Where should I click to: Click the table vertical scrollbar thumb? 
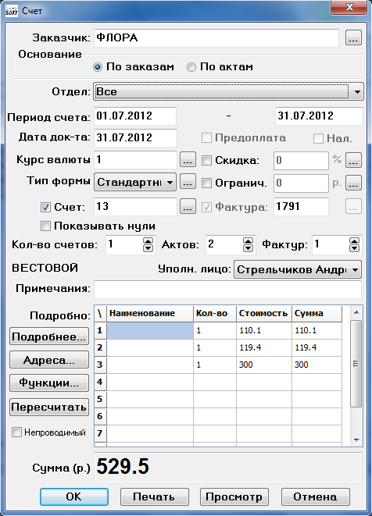pyautogui.click(x=356, y=364)
